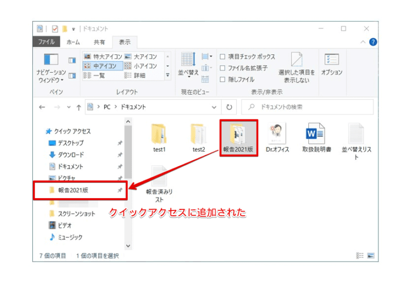Go up one folder level
This screenshot has width=414, height=282.
(79, 107)
